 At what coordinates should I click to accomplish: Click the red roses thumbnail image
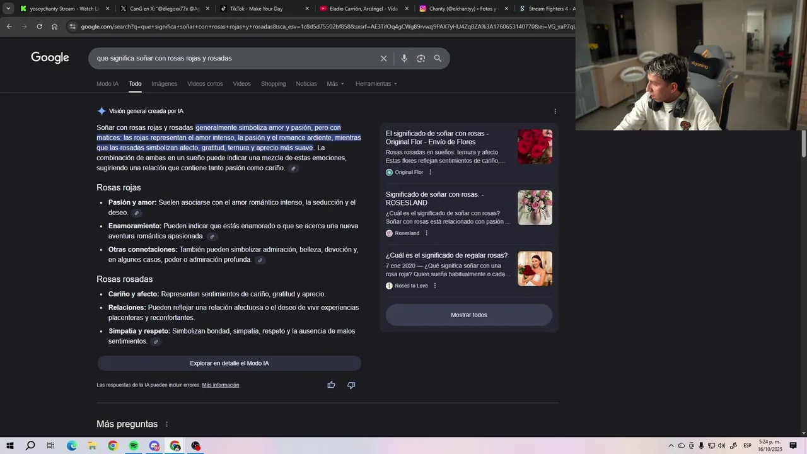[x=535, y=146]
